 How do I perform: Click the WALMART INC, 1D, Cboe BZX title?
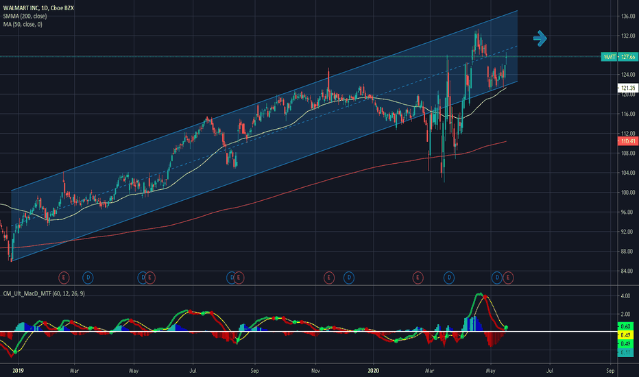(x=38, y=8)
